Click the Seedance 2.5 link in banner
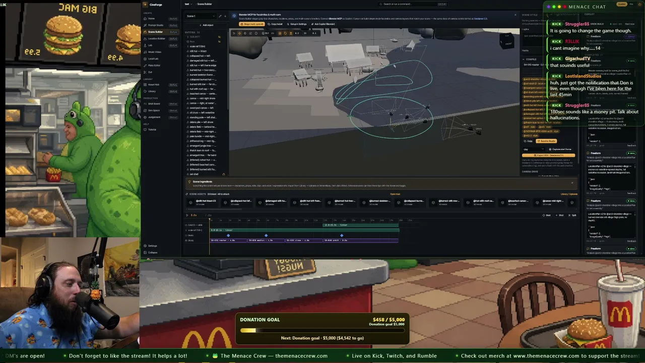Image resolution: width=645 pixels, height=363 pixels. click(481, 19)
